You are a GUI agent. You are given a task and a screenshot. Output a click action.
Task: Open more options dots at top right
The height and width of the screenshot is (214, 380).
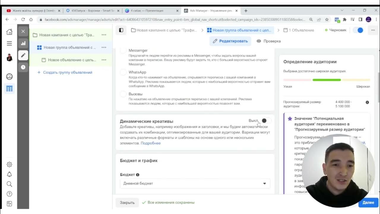point(373,30)
